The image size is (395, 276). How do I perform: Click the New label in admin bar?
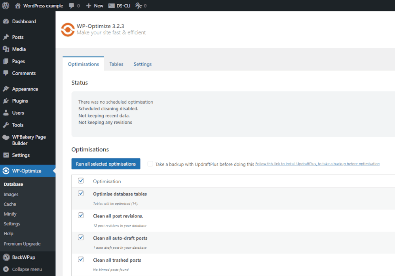coord(99,6)
